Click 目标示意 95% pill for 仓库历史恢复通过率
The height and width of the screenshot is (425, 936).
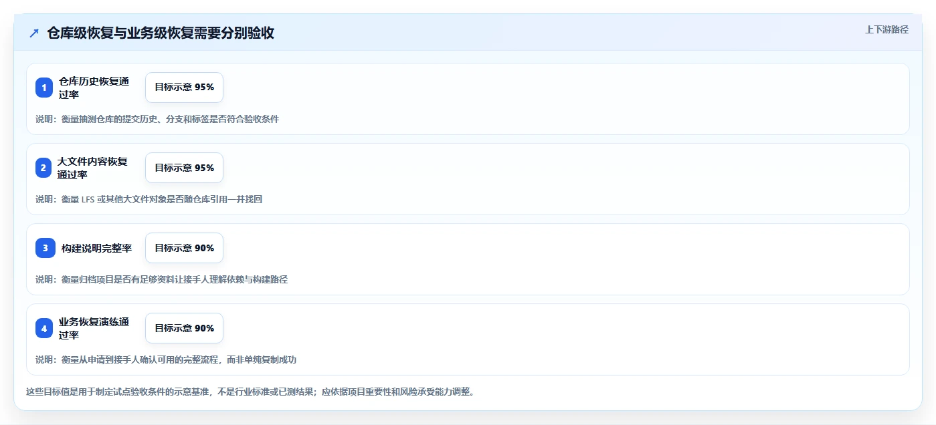click(184, 88)
